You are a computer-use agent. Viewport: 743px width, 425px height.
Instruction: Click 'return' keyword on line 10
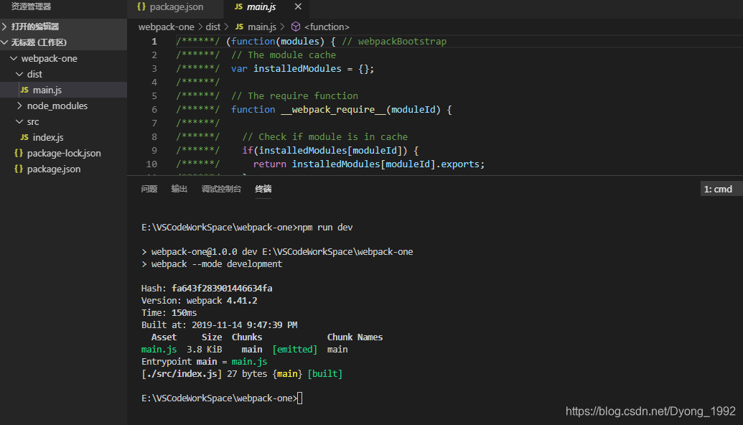tap(270, 164)
